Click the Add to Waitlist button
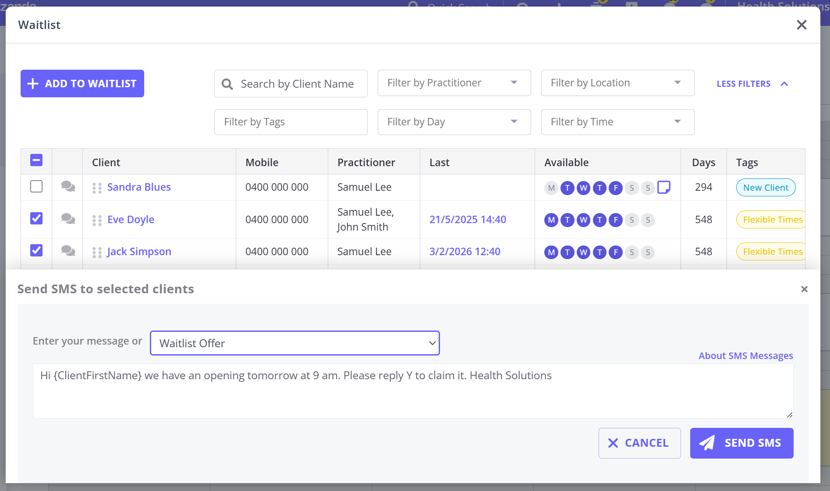This screenshot has width=830, height=491. point(82,84)
